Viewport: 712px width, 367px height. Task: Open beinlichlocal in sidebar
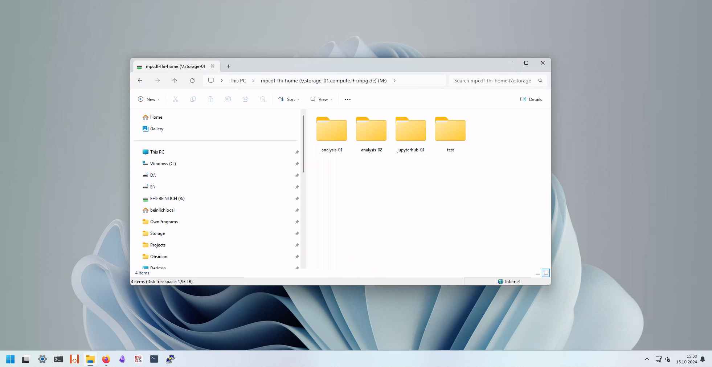pos(162,210)
